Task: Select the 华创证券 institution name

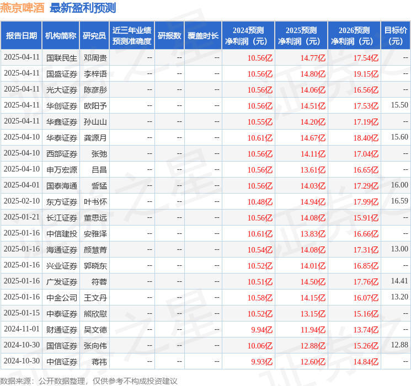Action: 61,105
